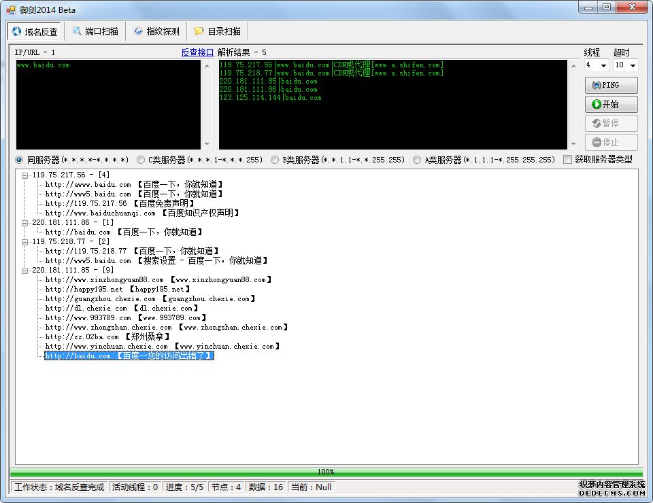This screenshot has height=503, width=653.
Task: Click the 当前：Null status cell
Action: pos(311,487)
